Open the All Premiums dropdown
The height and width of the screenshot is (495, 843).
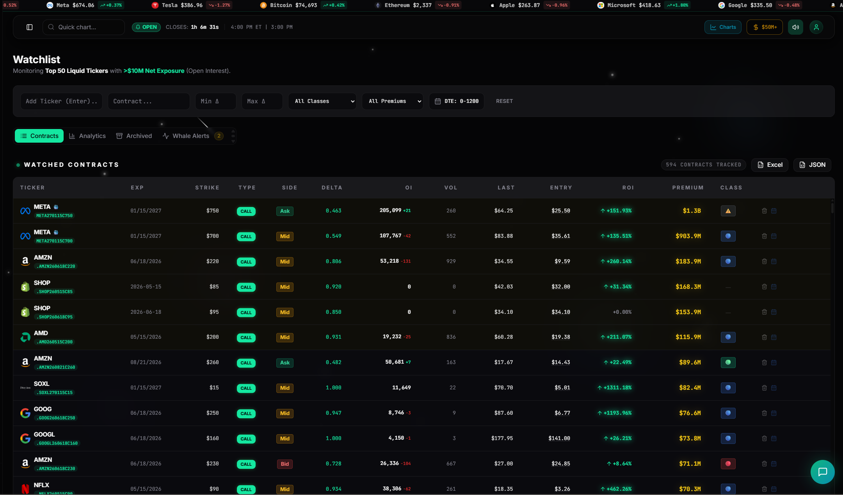(x=393, y=101)
